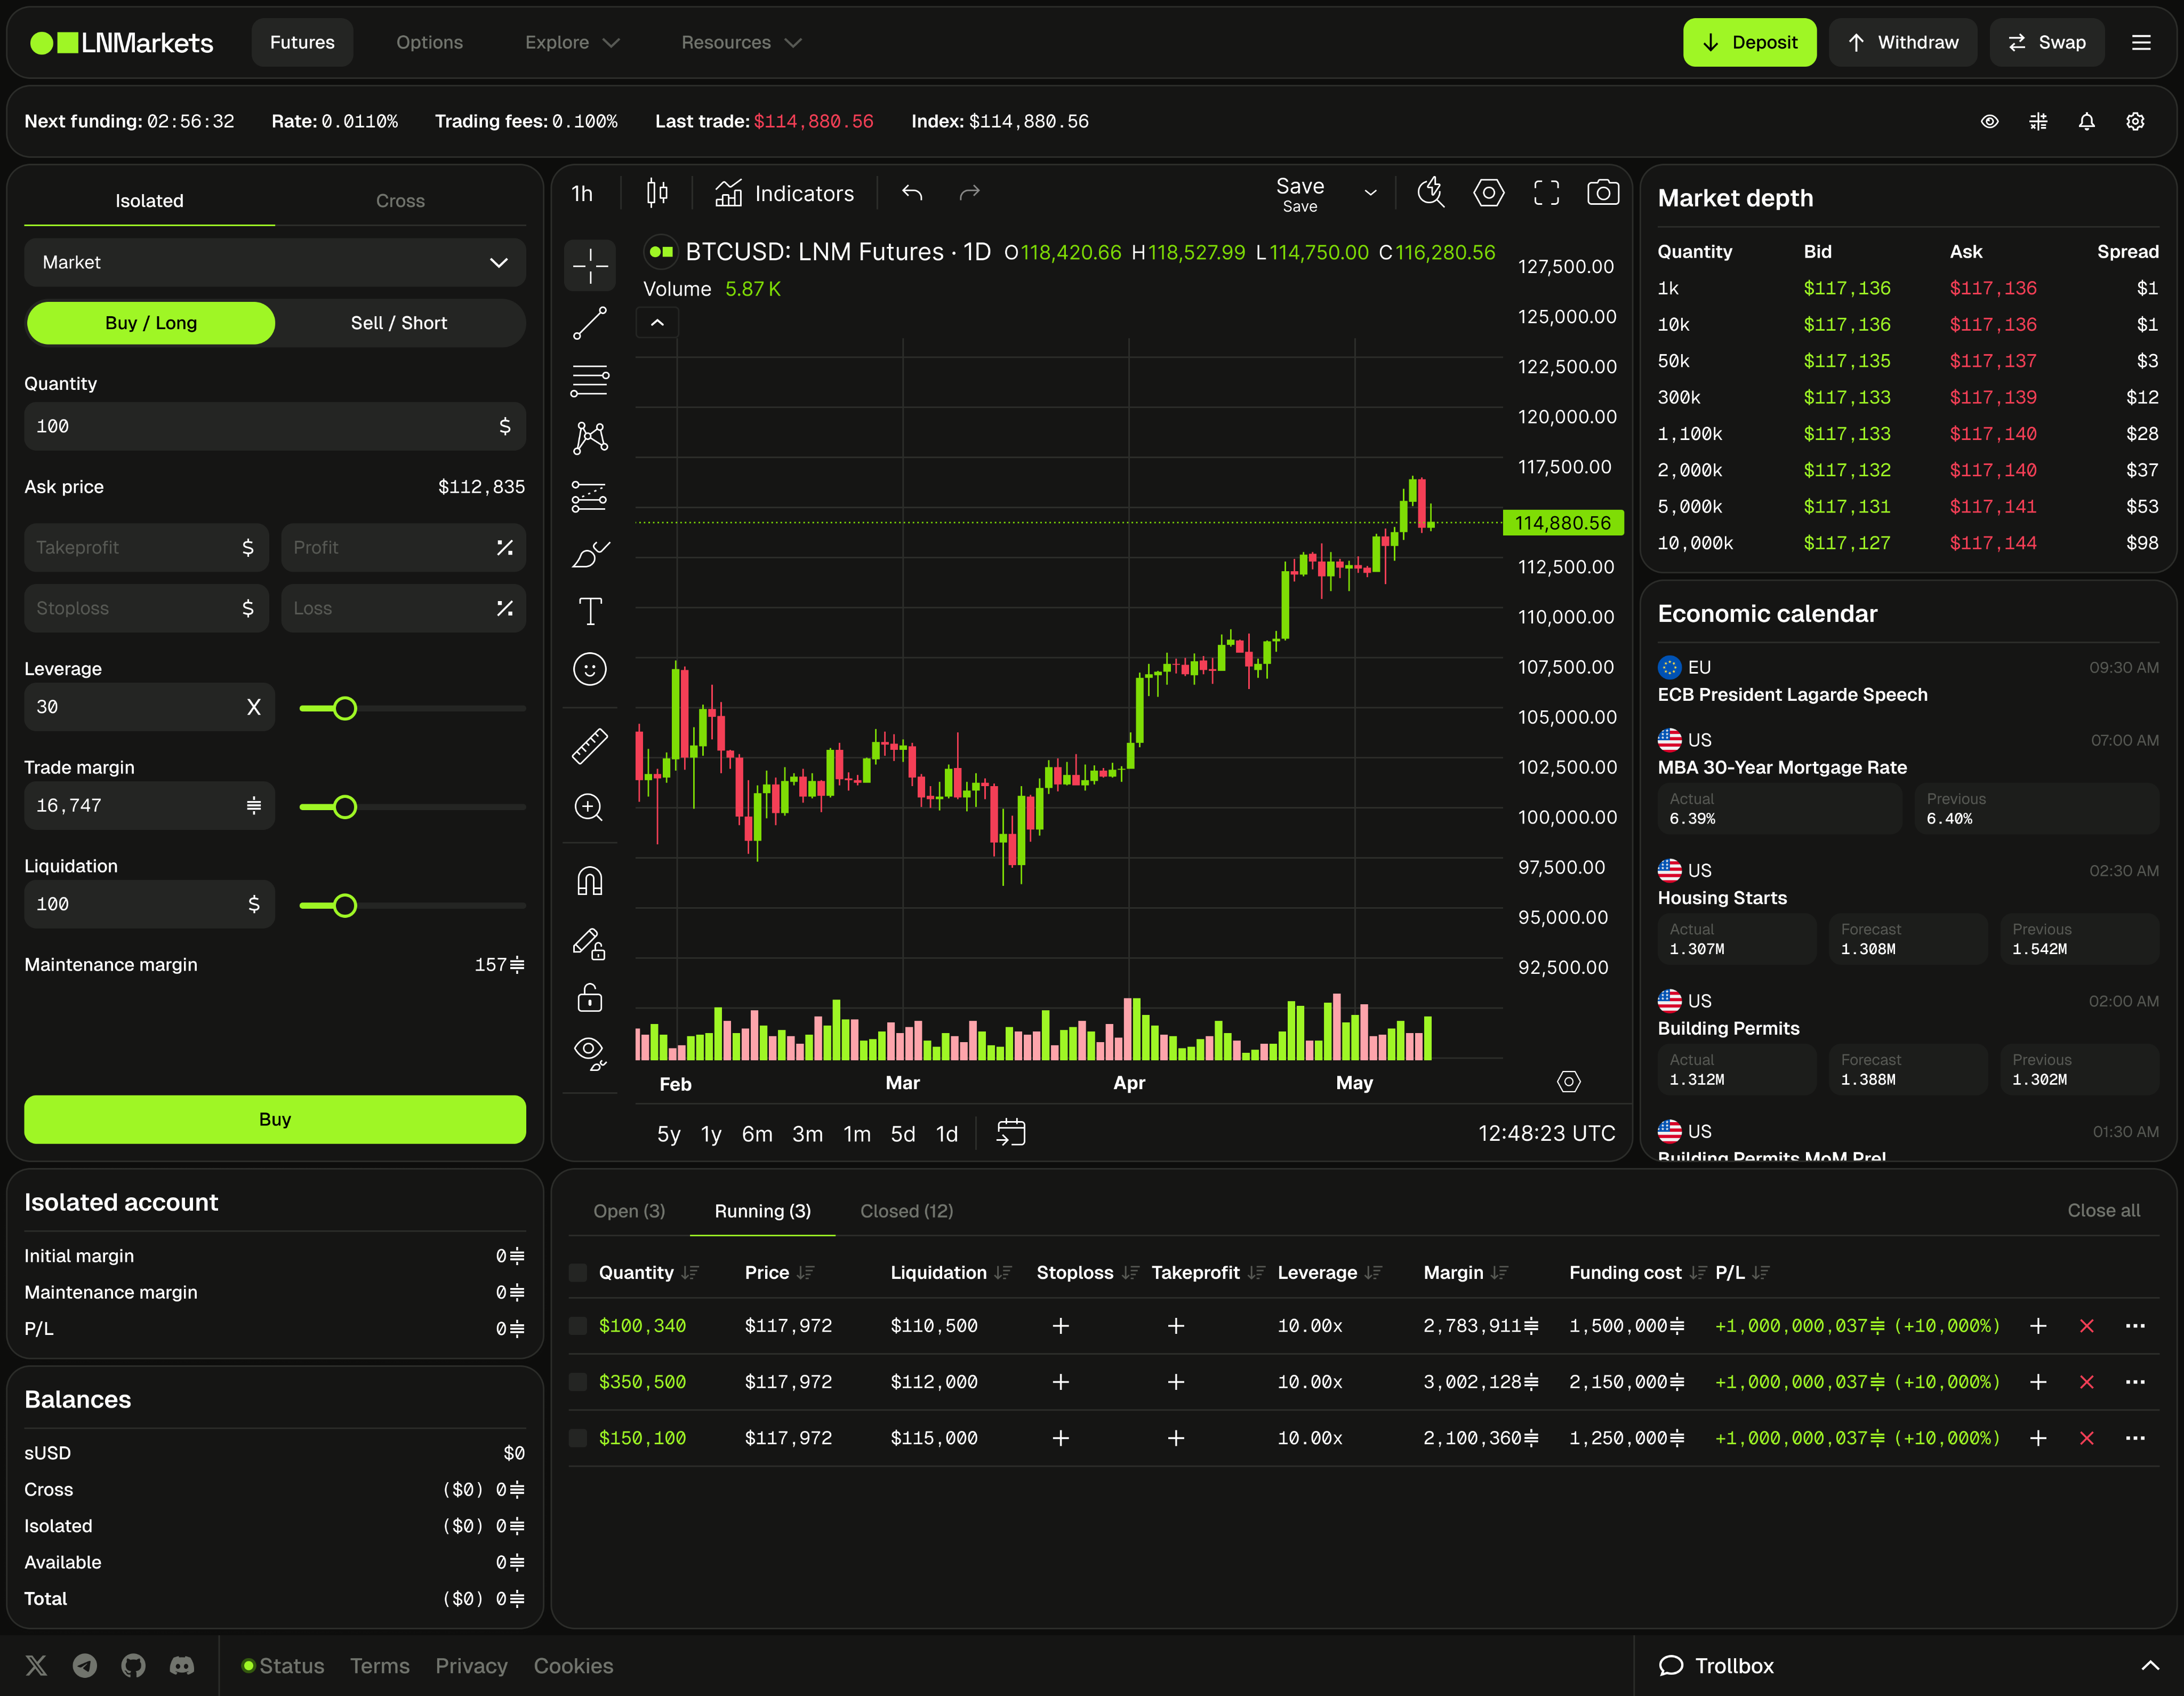The height and width of the screenshot is (1696, 2184).
Task: Check the $350,500 position checkbox
Action: [578, 1382]
